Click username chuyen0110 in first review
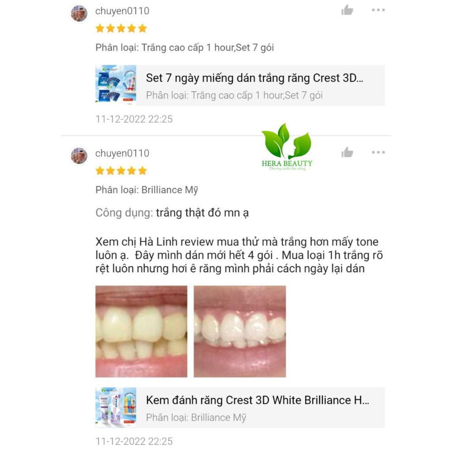The width and height of the screenshot is (452, 452). pos(122,11)
